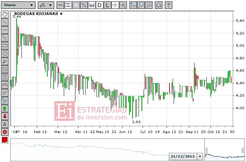Viewport: 246px width, 162px height.
Task: Toggle the VOL volume display
Action: click(x=60, y=5)
